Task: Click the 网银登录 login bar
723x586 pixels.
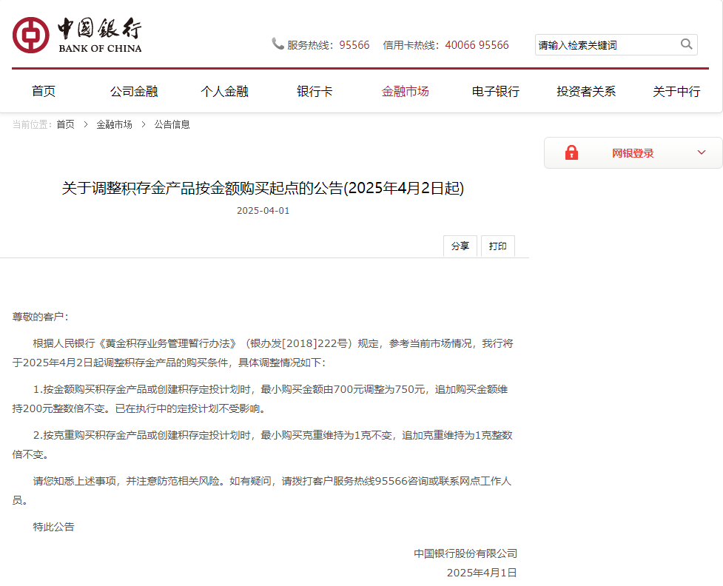Action: point(633,152)
